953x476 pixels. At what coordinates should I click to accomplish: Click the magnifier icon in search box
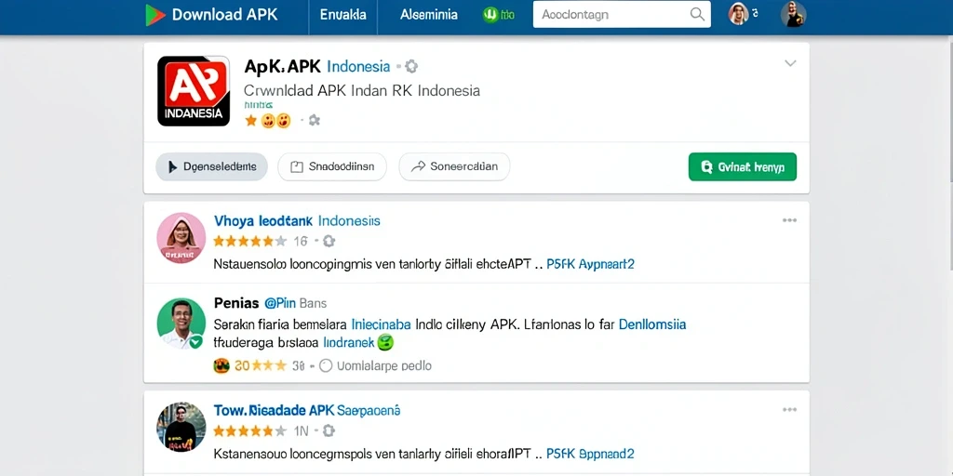(697, 15)
